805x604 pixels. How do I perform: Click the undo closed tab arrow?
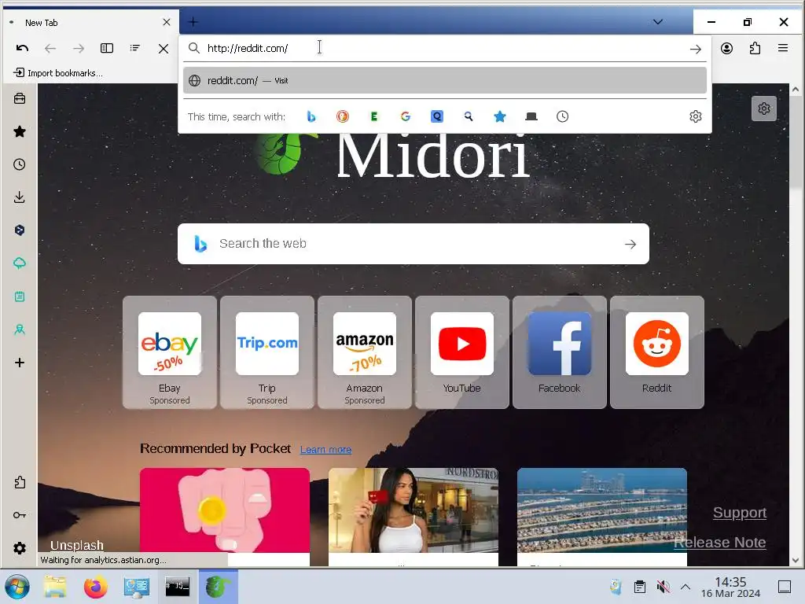click(22, 48)
